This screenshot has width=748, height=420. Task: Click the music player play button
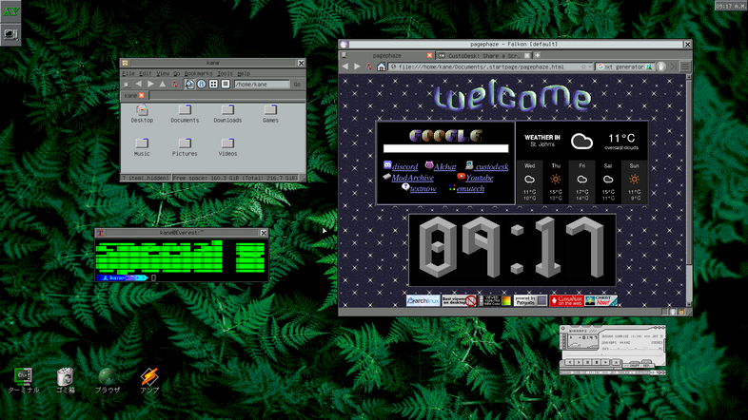[579, 362]
